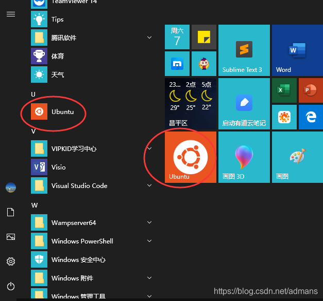Jump via the V letter header
The width and height of the screenshot is (323, 301).
click(33, 131)
